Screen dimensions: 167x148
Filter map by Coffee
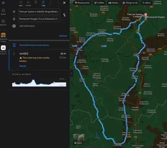coord(99,3)
